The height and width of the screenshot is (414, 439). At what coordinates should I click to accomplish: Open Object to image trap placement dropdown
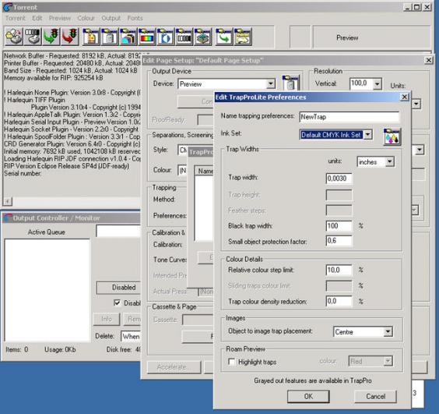[388, 332]
